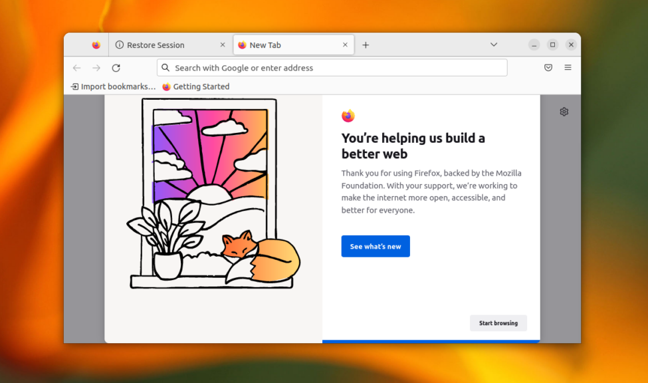This screenshot has width=648, height=383.
Task: Click the fox window illustration
Action: (213, 193)
